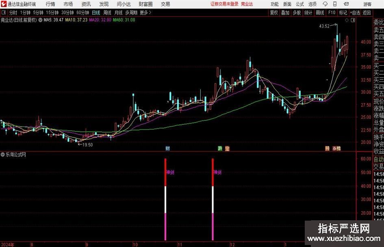Click the 定 marker icon below chart
This screenshot has width=384, height=247.
coord(227,148)
